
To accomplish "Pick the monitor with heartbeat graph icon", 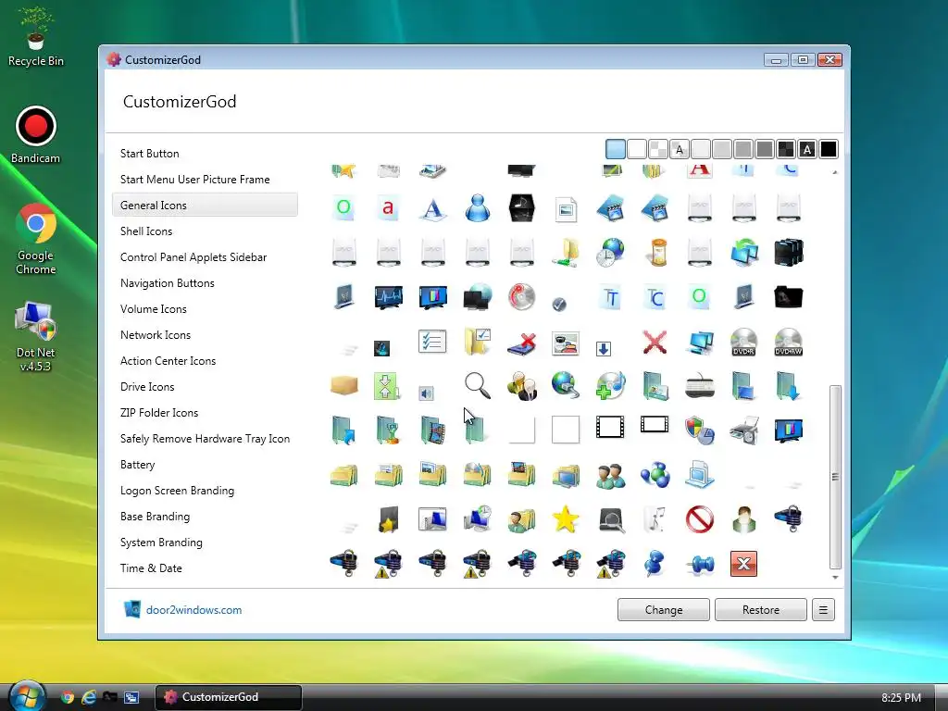I will tap(388, 297).
